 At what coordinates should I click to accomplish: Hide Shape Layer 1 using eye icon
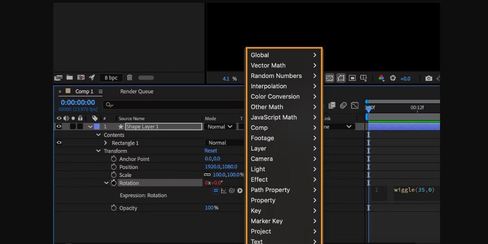click(x=59, y=126)
